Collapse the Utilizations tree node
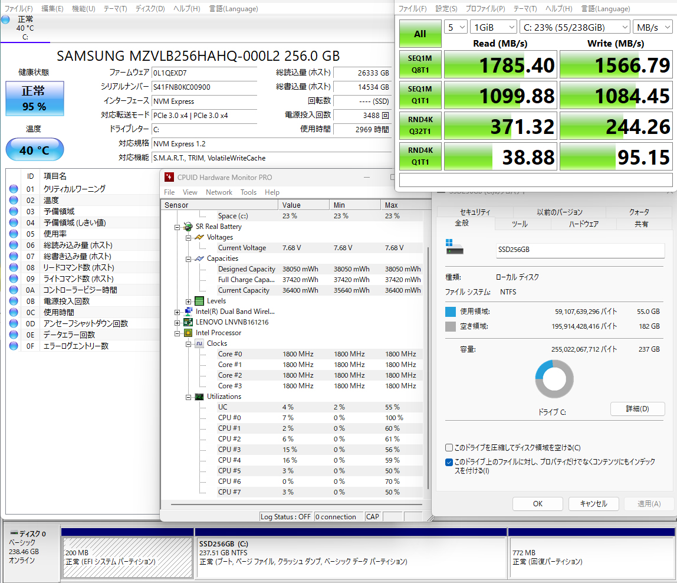This screenshot has width=677, height=583. pyautogui.click(x=188, y=397)
